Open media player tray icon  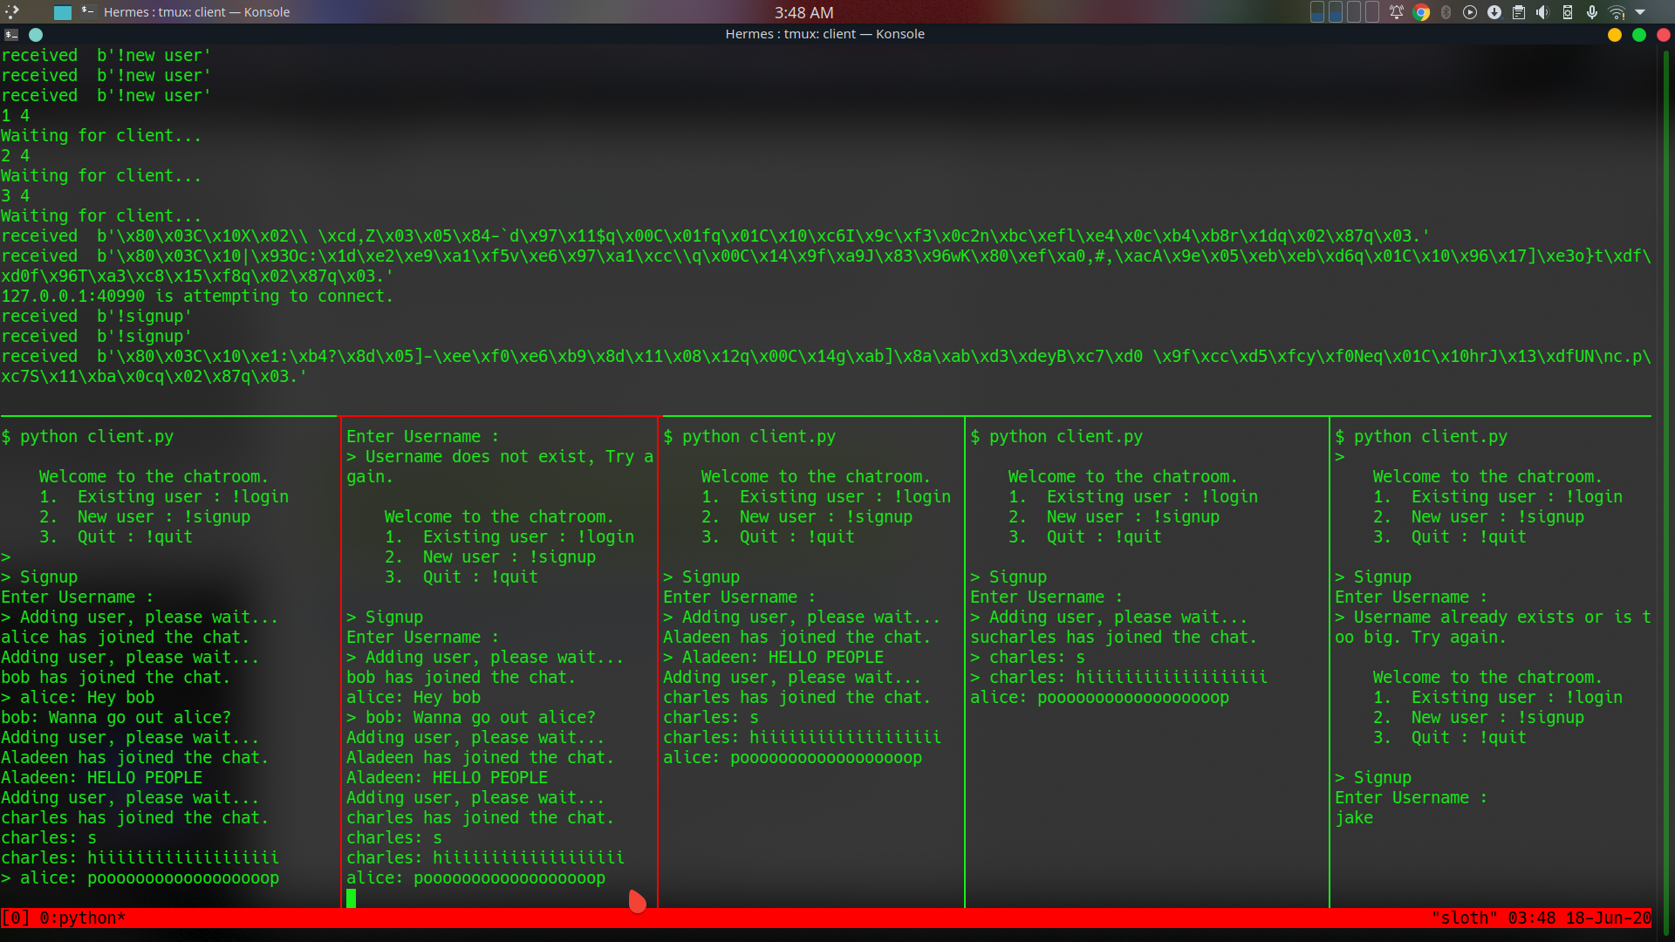tap(1470, 12)
